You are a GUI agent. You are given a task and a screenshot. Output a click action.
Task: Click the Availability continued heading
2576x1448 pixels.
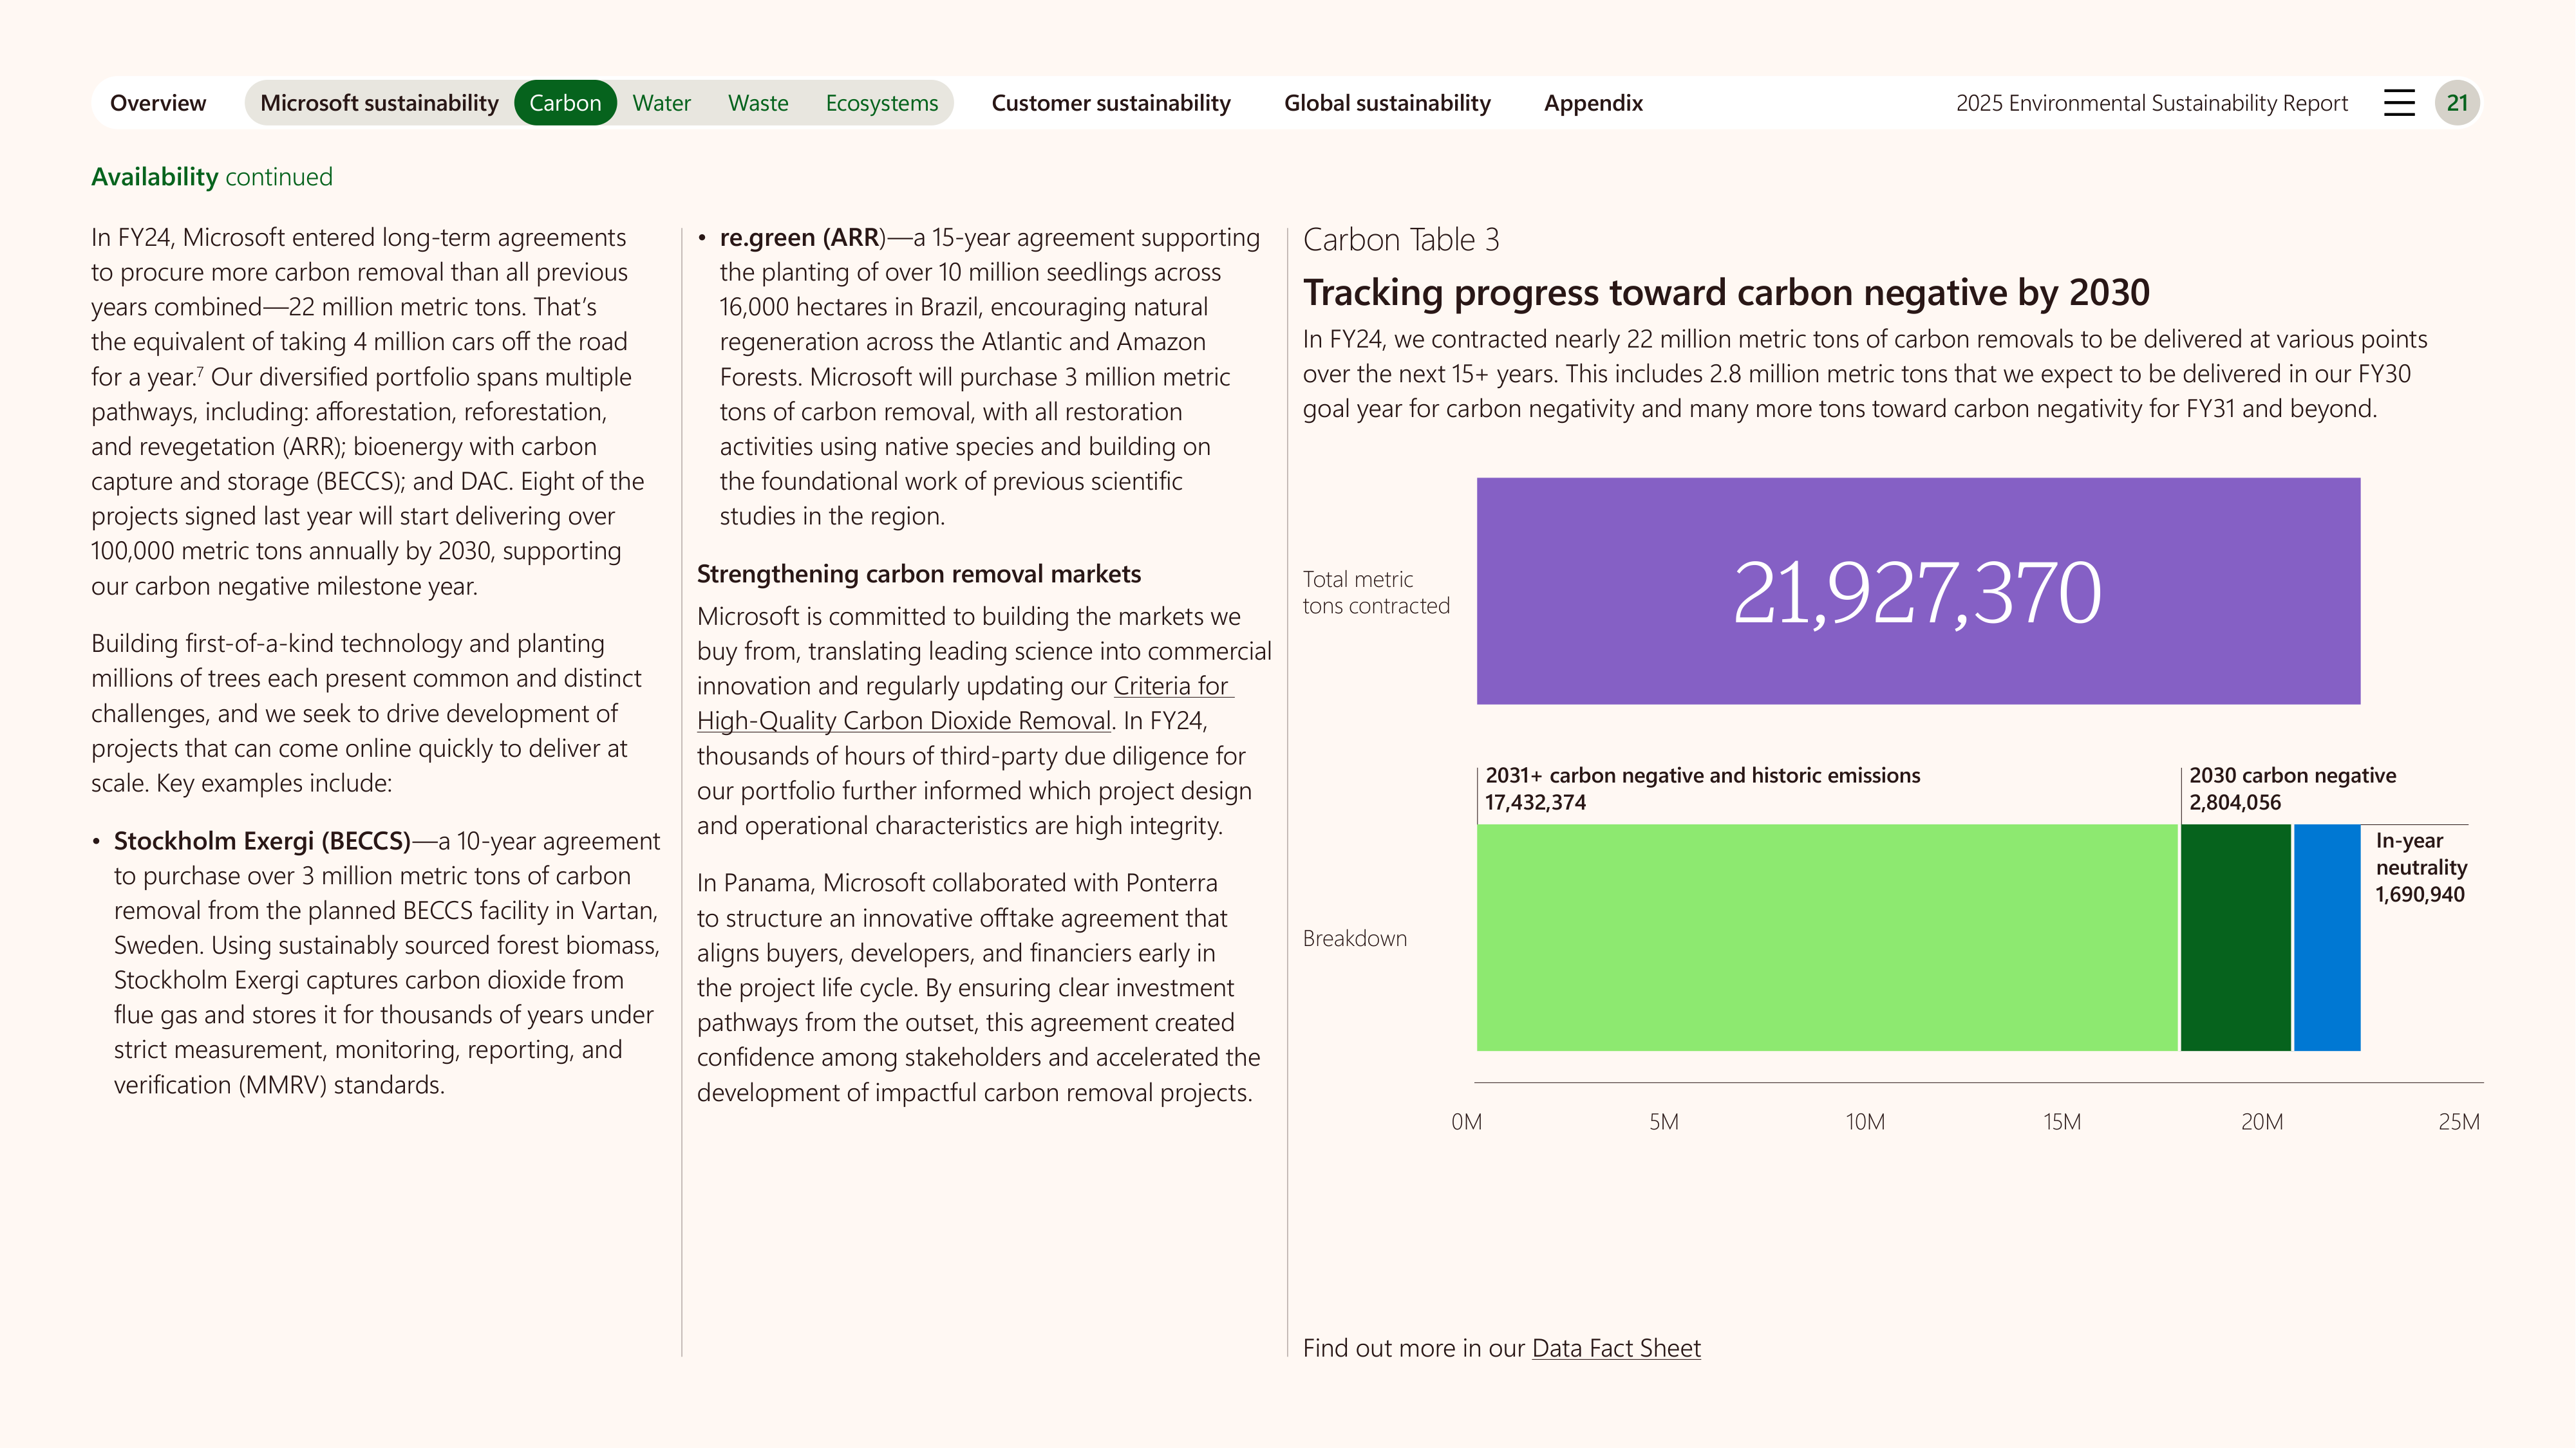click(212, 177)
